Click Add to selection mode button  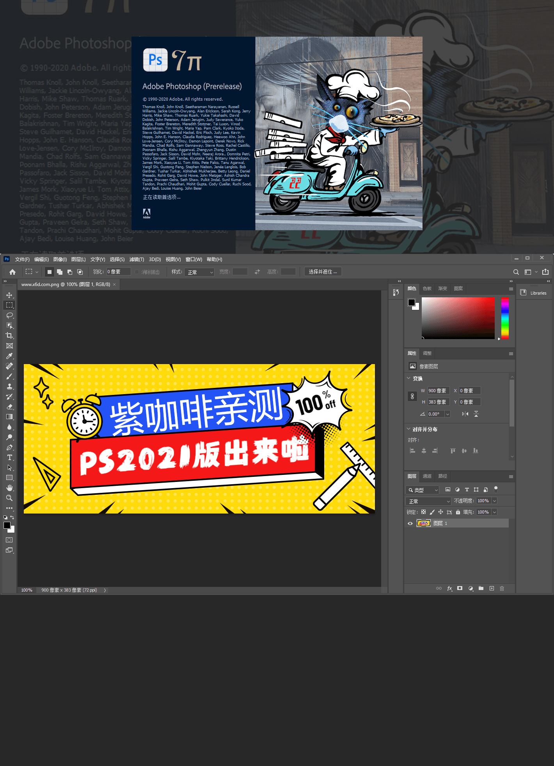60,272
